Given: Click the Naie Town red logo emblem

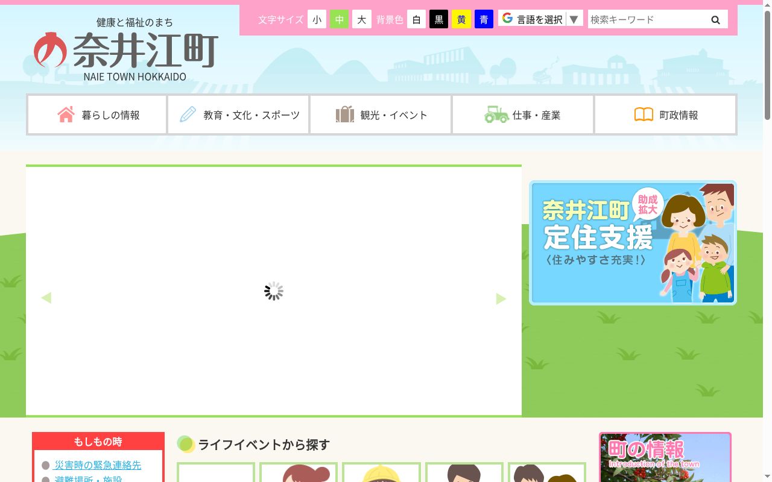Looking at the screenshot, I should click(x=51, y=49).
